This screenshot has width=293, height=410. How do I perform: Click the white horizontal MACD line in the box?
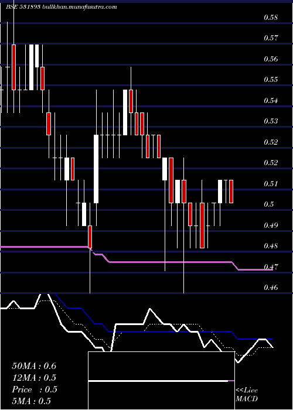(x=158, y=381)
